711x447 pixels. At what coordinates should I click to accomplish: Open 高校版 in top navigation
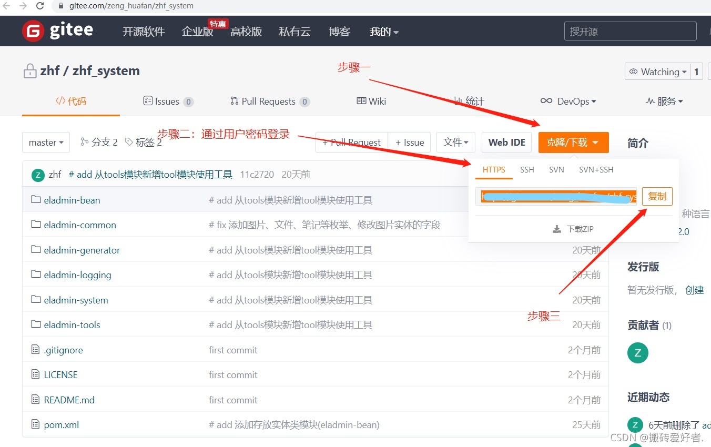click(246, 32)
